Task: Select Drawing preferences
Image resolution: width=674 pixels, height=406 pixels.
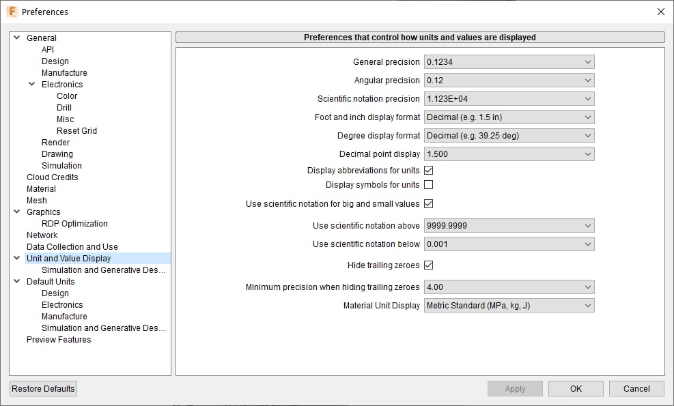Action: pyautogui.click(x=57, y=154)
